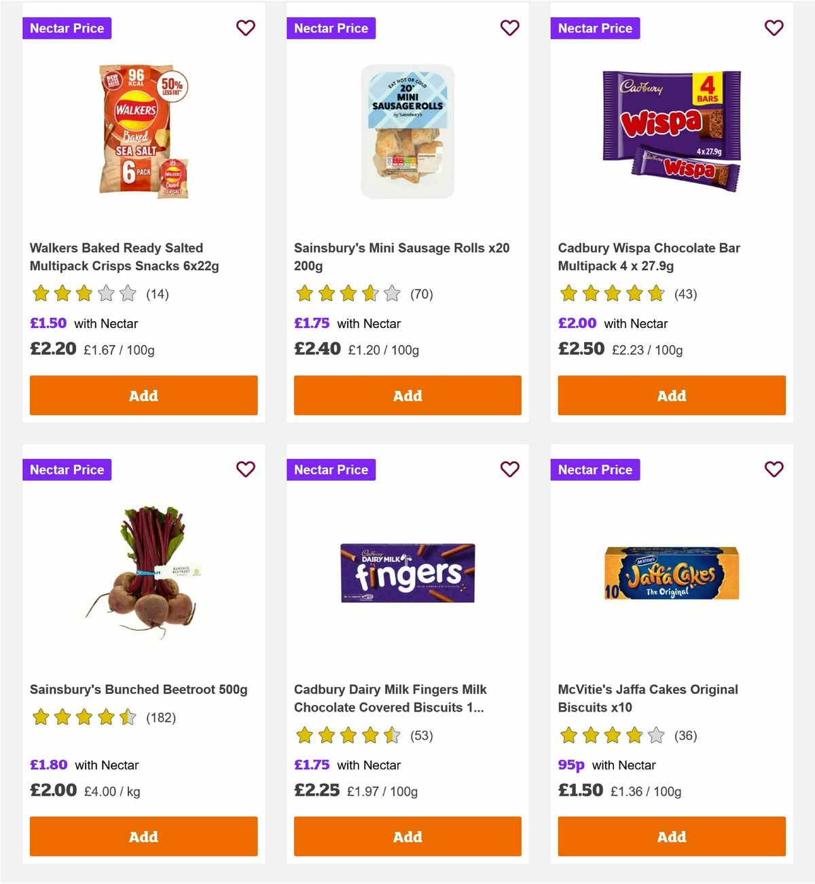The image size is (815, 884).
Task: Click the McVitie's Jaffa Cakes product title
Action: pyautogui.click(x=647, y=698)
